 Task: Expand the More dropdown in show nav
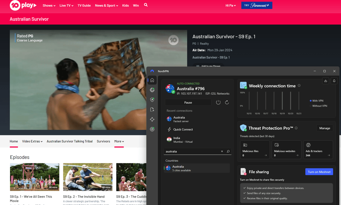119,141
